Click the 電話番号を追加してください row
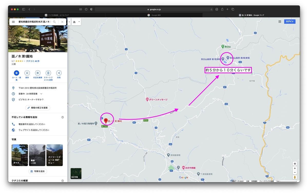The width and height of the screenshot is (308, 193). pyautogui.click(x=38, y=124)
